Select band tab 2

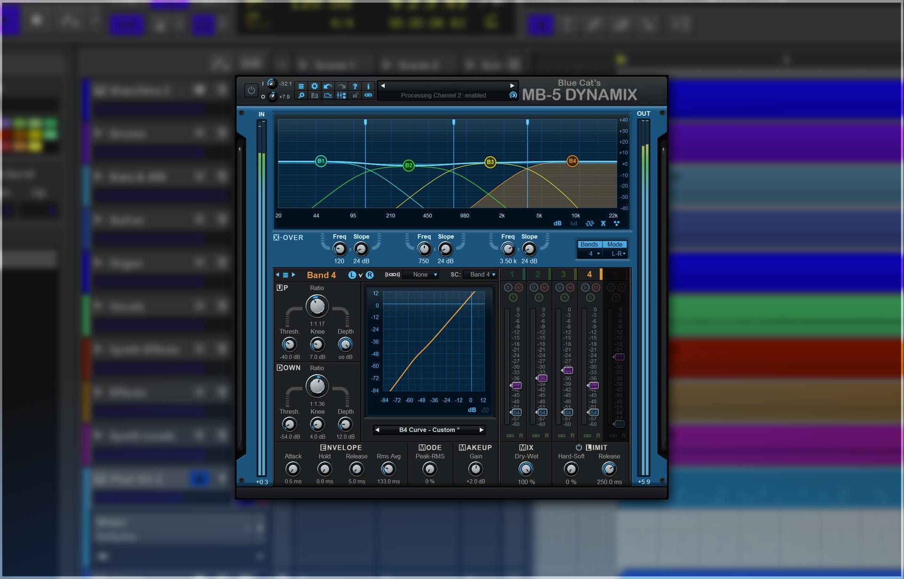click(538, 274)
